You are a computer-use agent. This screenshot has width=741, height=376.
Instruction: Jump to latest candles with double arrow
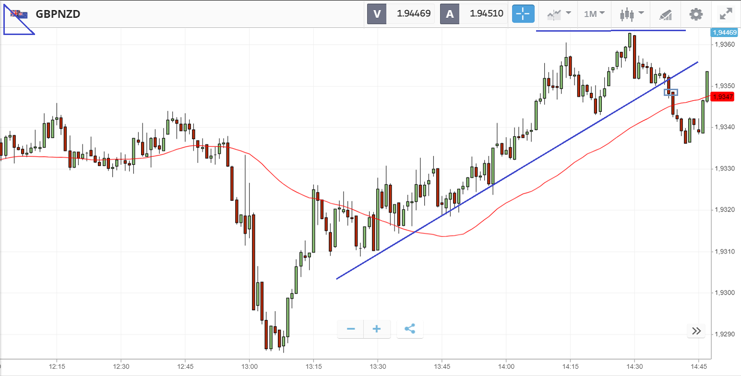click(696, 331)
